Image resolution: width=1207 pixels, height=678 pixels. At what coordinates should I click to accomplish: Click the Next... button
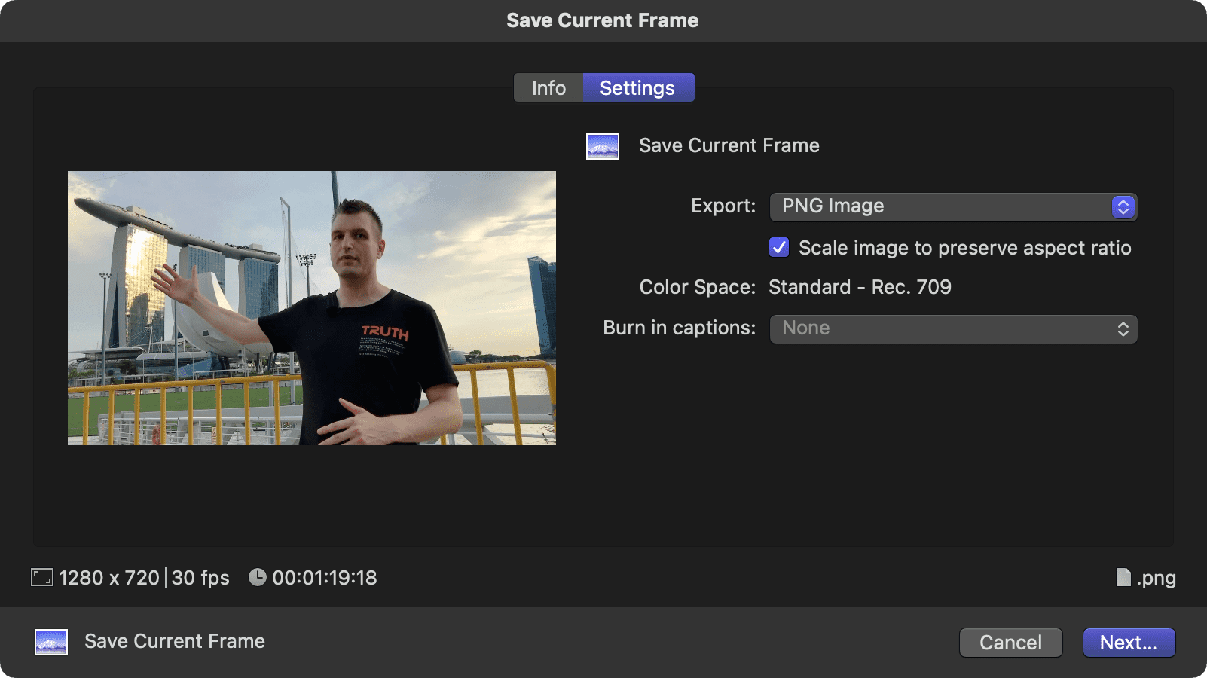click(1128, 643)
